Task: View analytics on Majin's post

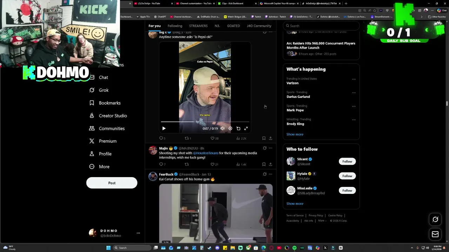Action: click(x=241, y=164)
